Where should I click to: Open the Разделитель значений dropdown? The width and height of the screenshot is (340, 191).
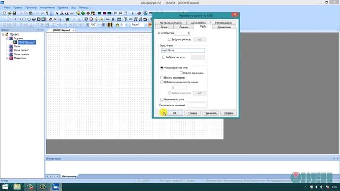pos(197,105)
